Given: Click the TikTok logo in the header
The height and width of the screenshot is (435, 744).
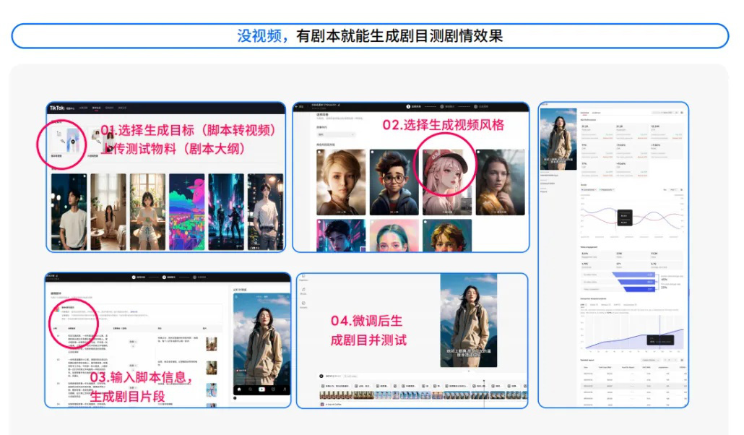Looking at the screenshot, I should 57,108.
